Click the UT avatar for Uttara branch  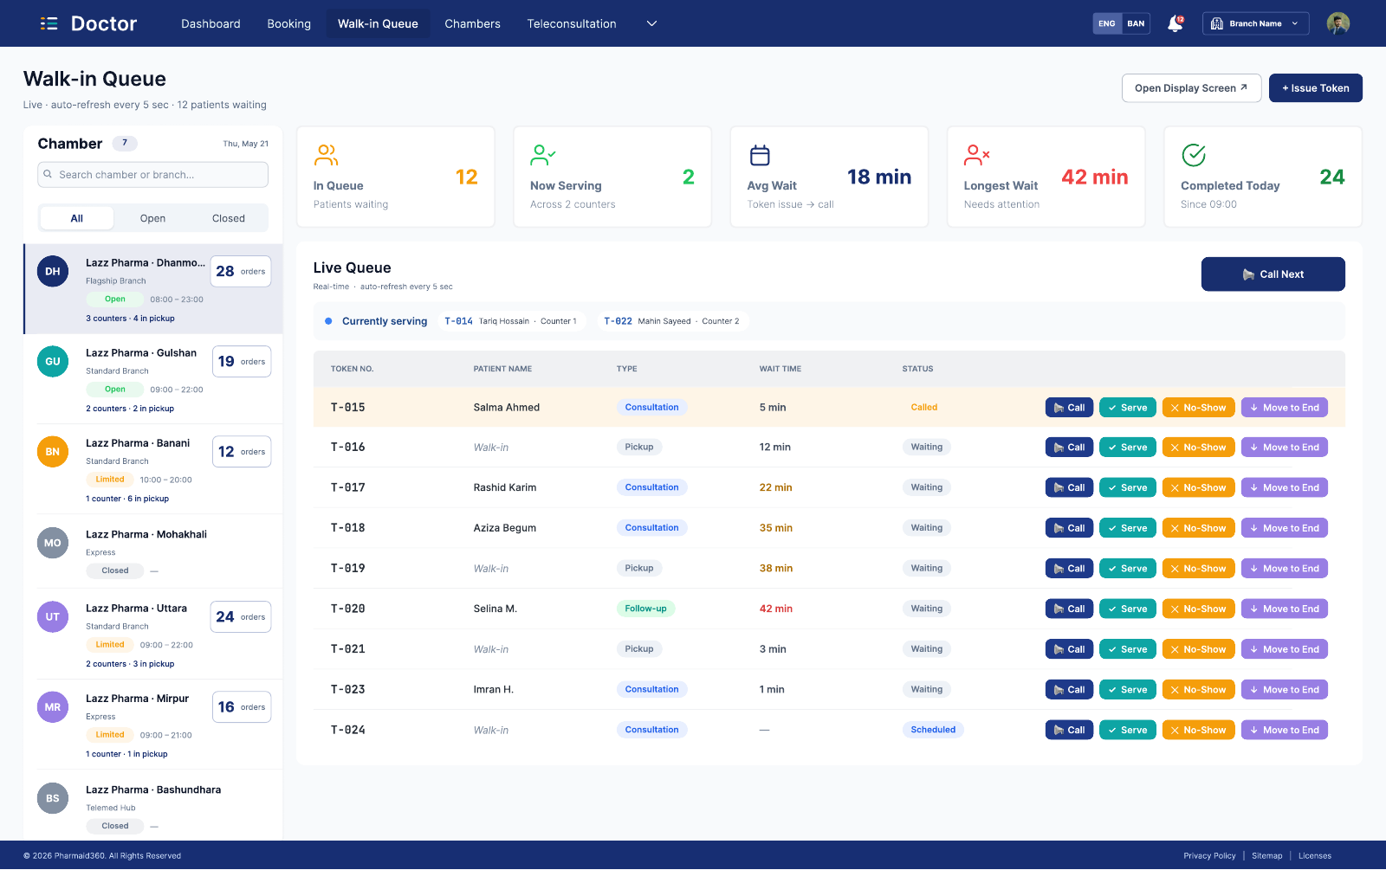point(53,617)
